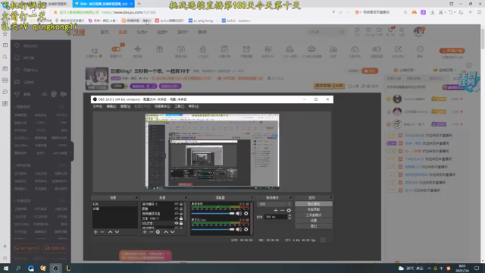Open the 工具(T) menu in OBS

[x=179, y=106]
